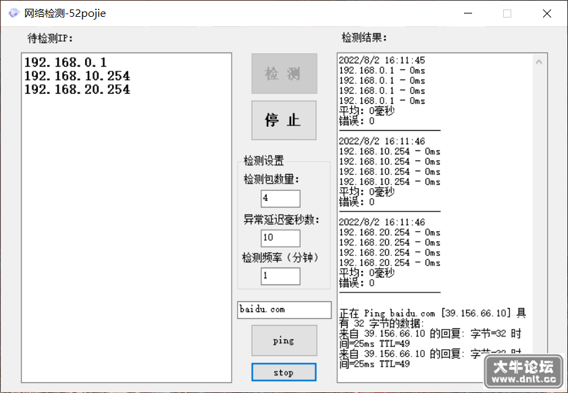
Task: Focus the 检测包数量 input field
Action: click(x=280, y=198)
